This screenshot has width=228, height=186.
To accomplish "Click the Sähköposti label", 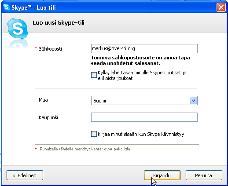I will [50, 49].
